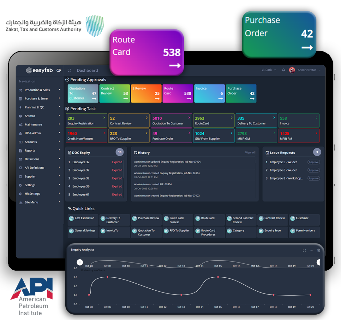Click the fullscreen icon next to Dashboard
The image size is (341, 320).
(x=69, y=70)
